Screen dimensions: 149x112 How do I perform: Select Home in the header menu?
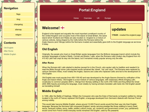coord(76,18)
